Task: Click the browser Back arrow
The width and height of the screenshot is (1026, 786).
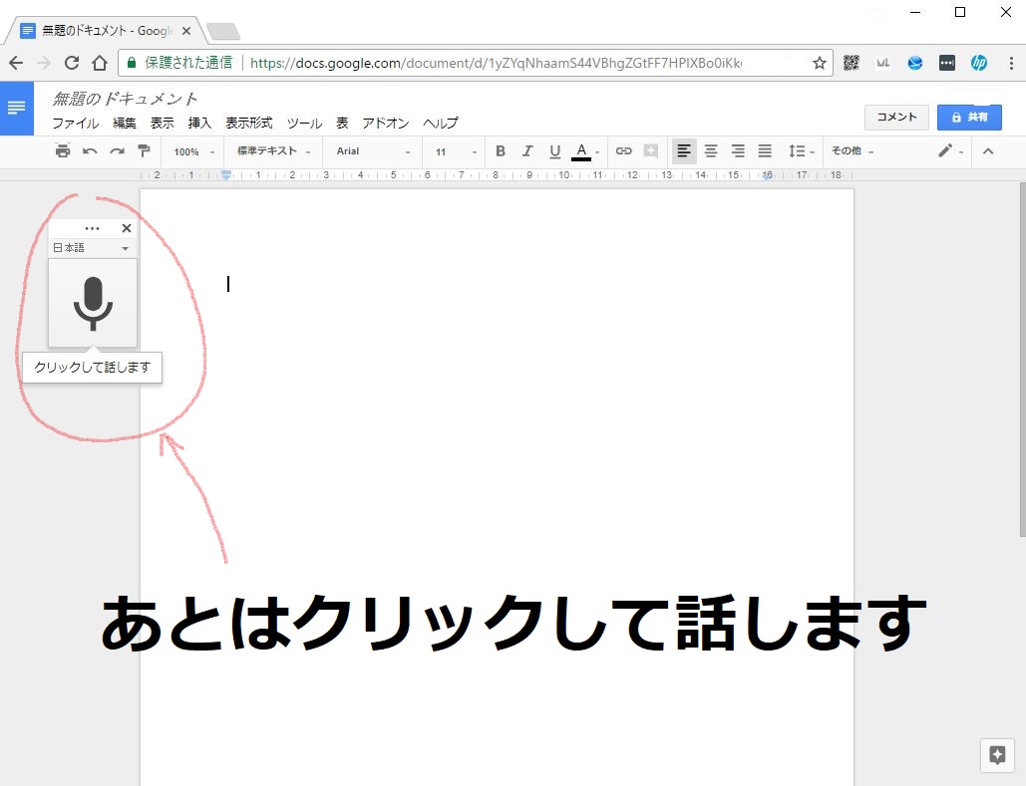Action: 16,63
